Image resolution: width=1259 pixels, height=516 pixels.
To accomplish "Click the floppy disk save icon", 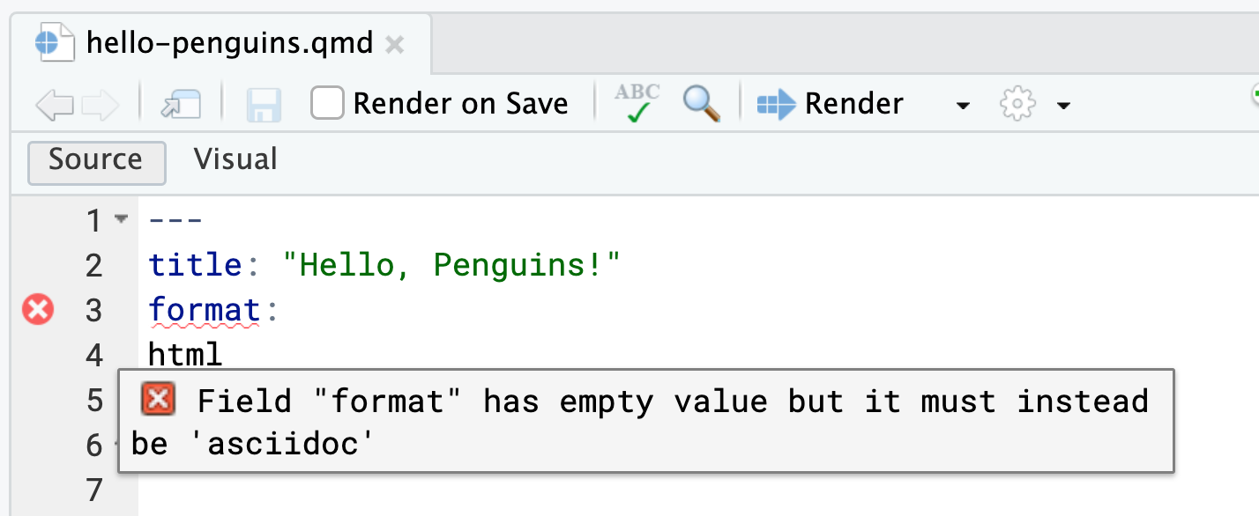I will (x=263, y=105).
